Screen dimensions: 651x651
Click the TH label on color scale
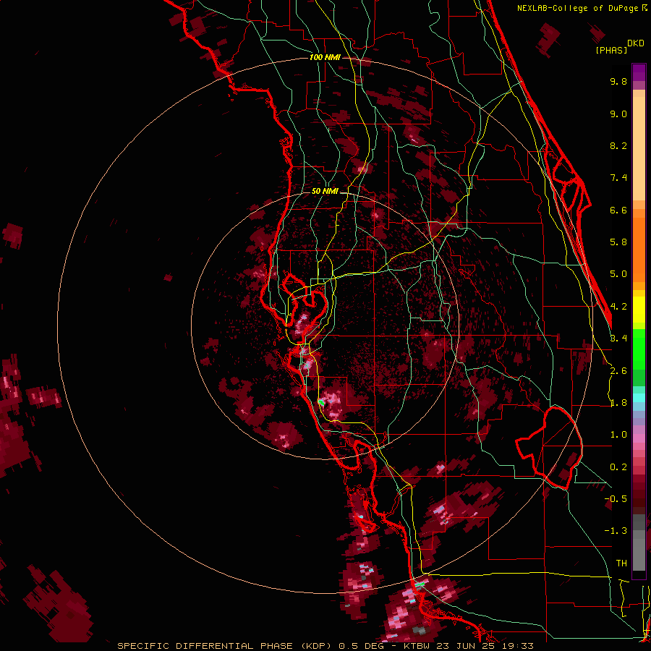coord(621,563)
